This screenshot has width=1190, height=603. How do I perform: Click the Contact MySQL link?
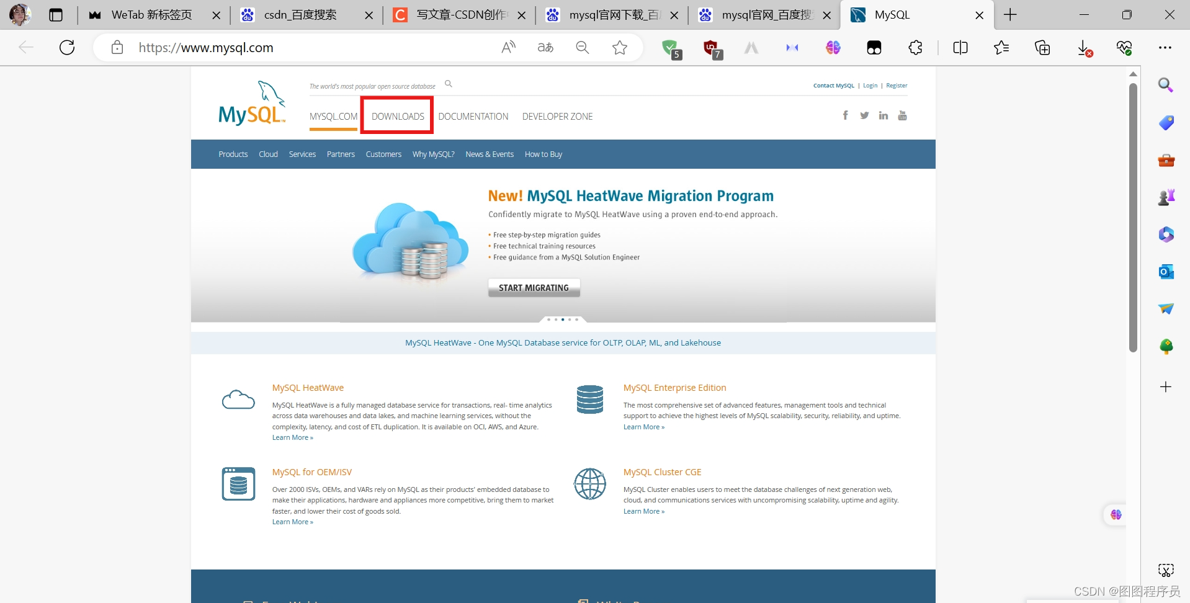pyautogui.click(x=834, y=86)
